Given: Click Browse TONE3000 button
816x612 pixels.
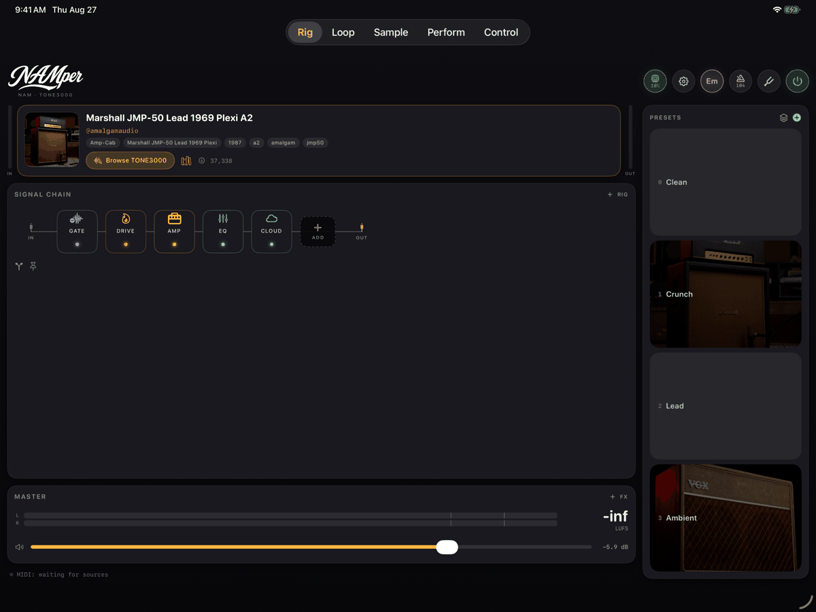Looking at the screenshot, I should coord(130,160).
